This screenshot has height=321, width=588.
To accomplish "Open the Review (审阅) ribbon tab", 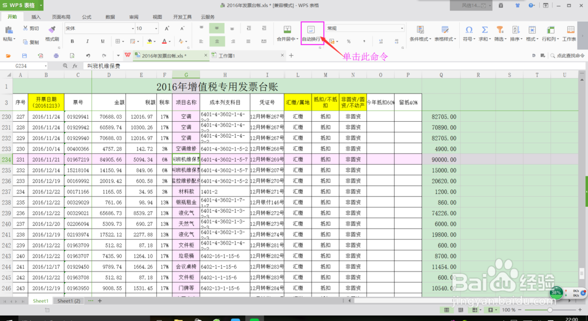I will pyautogui.click(x=134, y=17).
